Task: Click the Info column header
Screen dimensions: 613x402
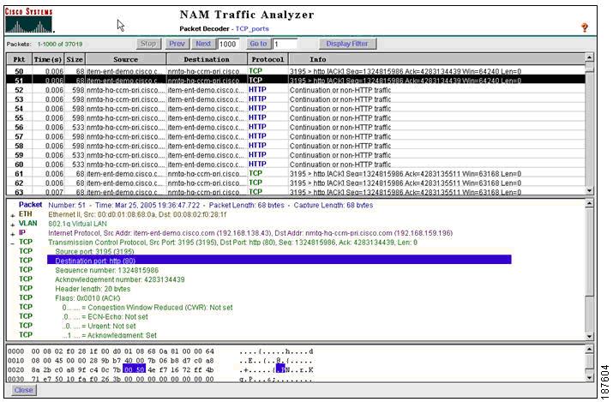Action: coord(436,59)
